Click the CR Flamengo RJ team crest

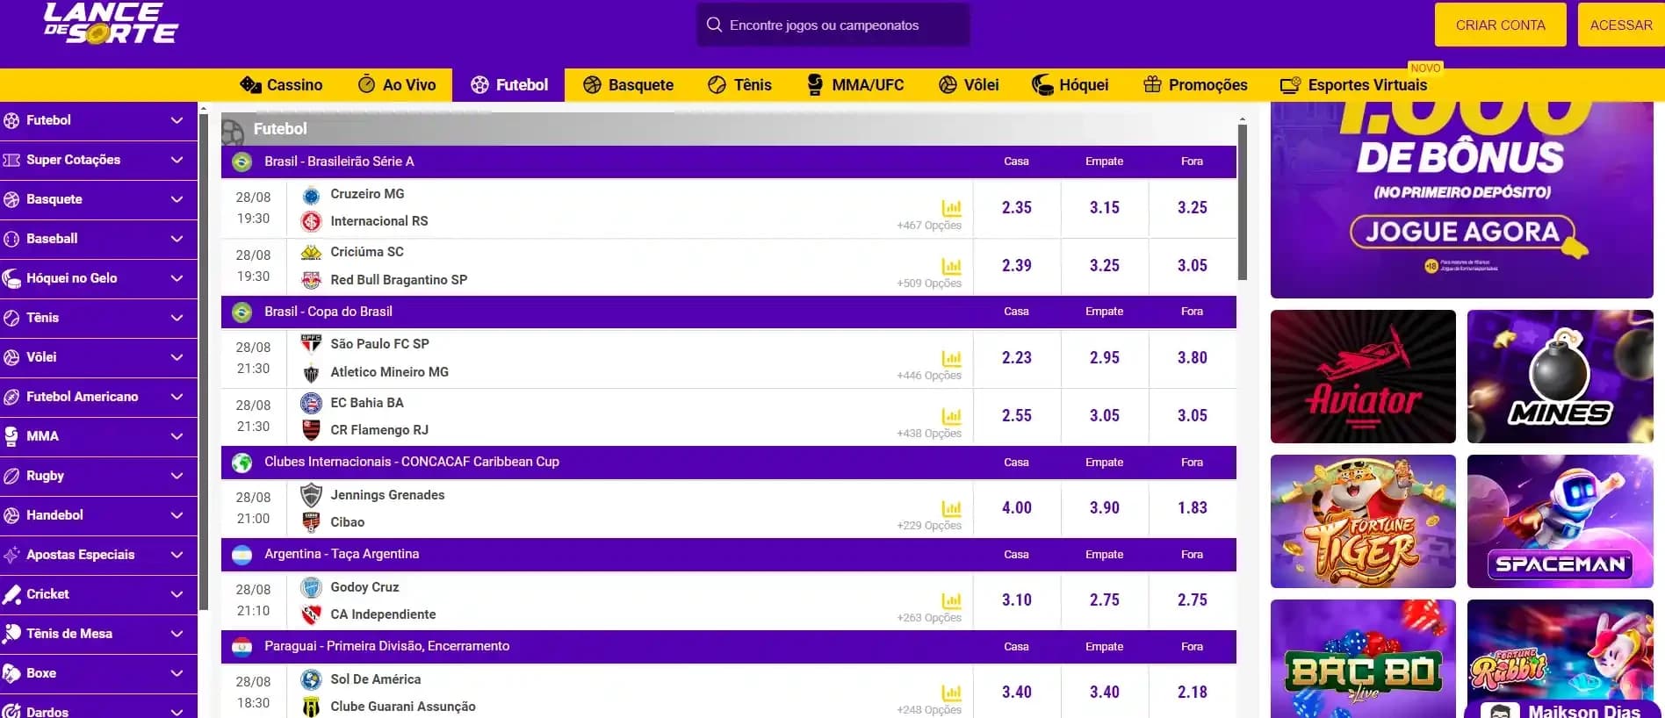point(311,430)
